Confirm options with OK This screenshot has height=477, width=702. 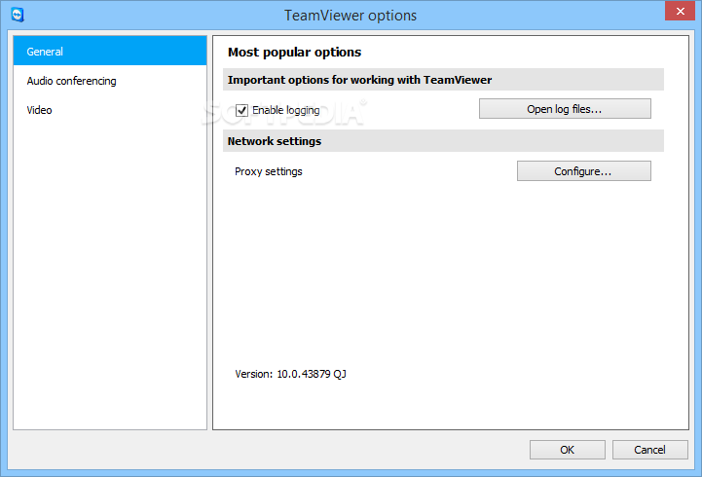(x=568, y=450)
